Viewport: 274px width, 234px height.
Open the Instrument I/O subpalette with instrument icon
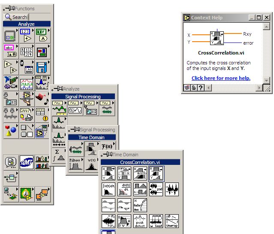point(11,99)
